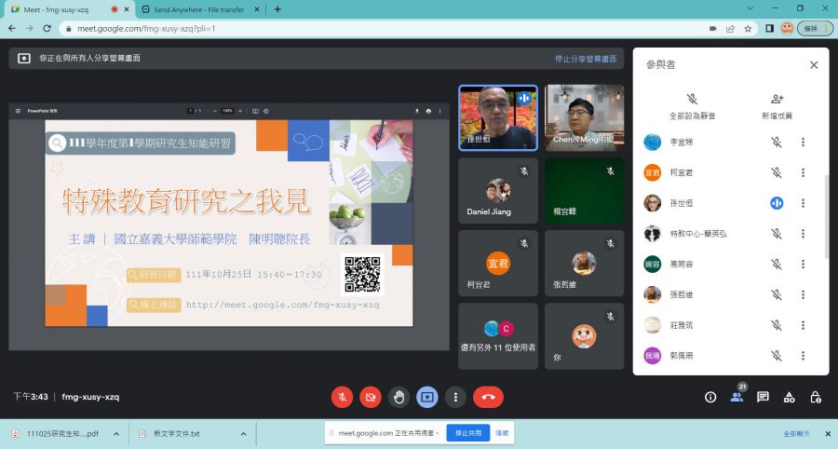This screenshot has width=838, height=449.
Task: Open the chat messages panel
Action: click(x=763, y=397)
